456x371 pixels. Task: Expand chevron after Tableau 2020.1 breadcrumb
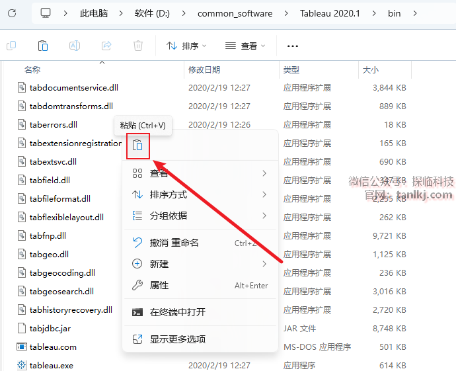(373, 13)
